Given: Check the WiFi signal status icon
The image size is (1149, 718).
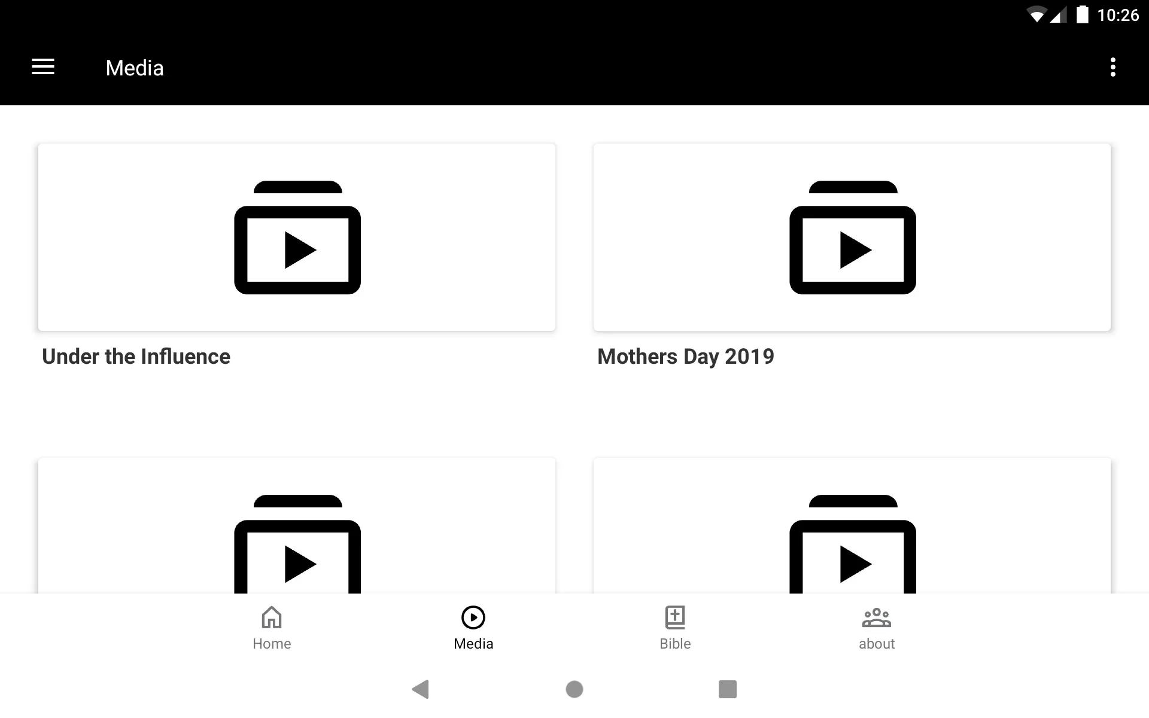Looking at the screenshot, I should [x=1030, y=11].
